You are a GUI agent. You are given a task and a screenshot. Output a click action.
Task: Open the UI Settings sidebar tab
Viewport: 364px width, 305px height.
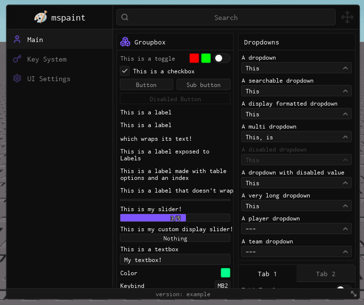coord(60,79)
